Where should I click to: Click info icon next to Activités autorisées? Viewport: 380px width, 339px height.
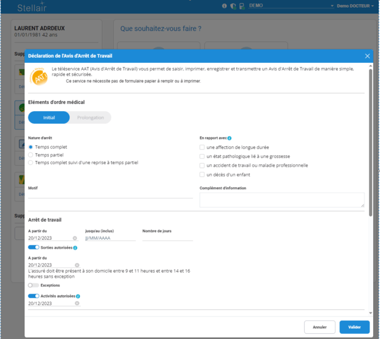pos(78,296)
